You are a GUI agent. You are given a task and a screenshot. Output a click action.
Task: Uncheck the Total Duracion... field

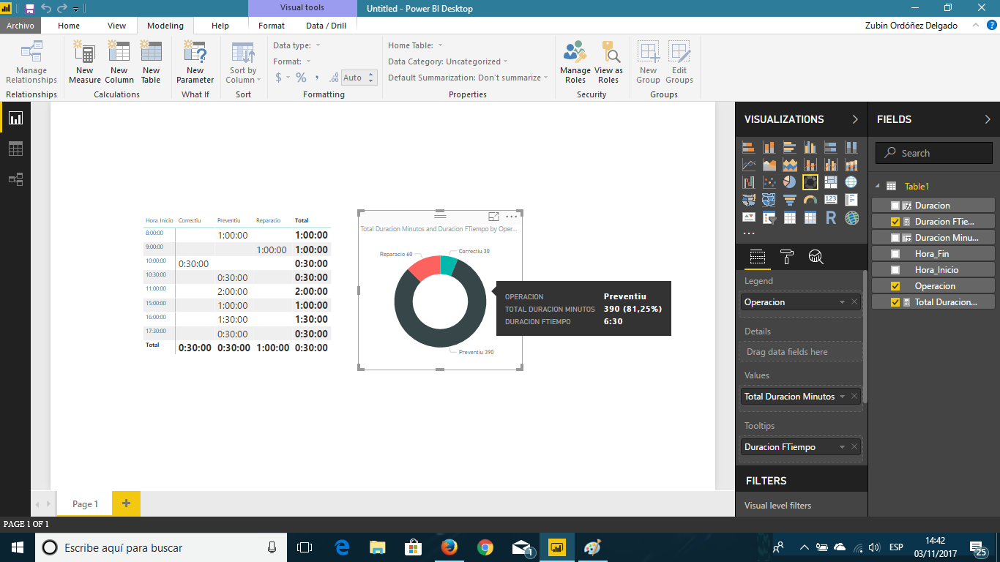click(x=895, y=302)
